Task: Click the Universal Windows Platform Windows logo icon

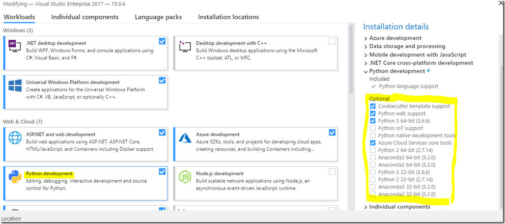Action: [15, 86]
